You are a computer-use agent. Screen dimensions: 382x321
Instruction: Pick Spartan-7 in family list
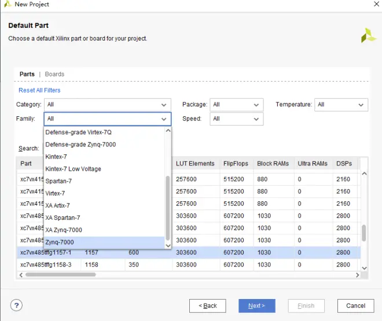(104, 181)
